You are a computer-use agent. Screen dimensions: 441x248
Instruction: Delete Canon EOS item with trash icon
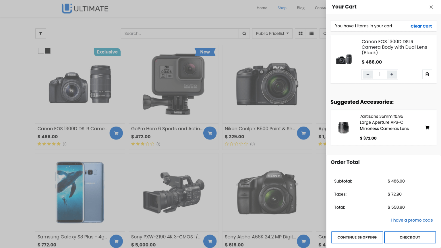(427, 74)
